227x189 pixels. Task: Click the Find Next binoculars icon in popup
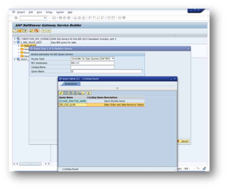tap(76, 93)
